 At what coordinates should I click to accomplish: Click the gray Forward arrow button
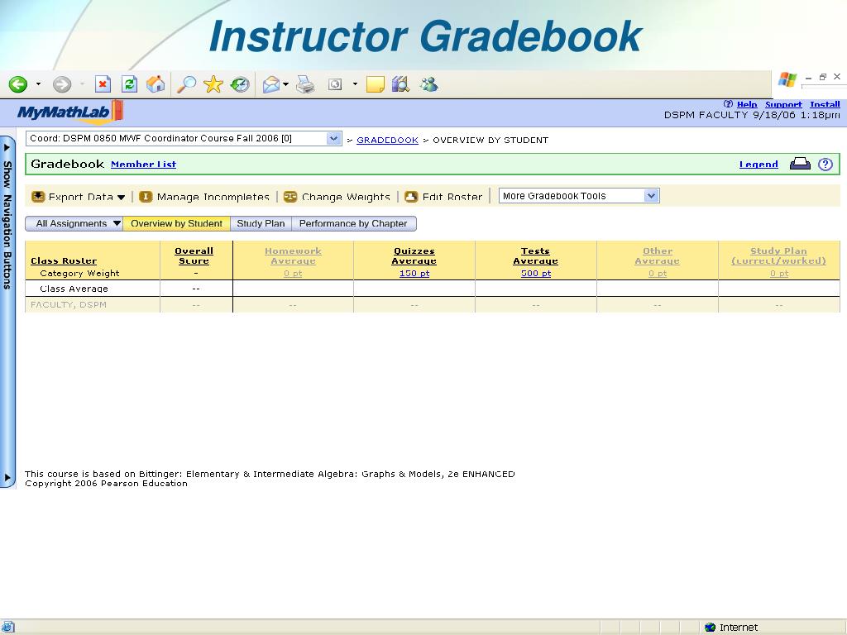pyautogui.click(x=61, y=84)
